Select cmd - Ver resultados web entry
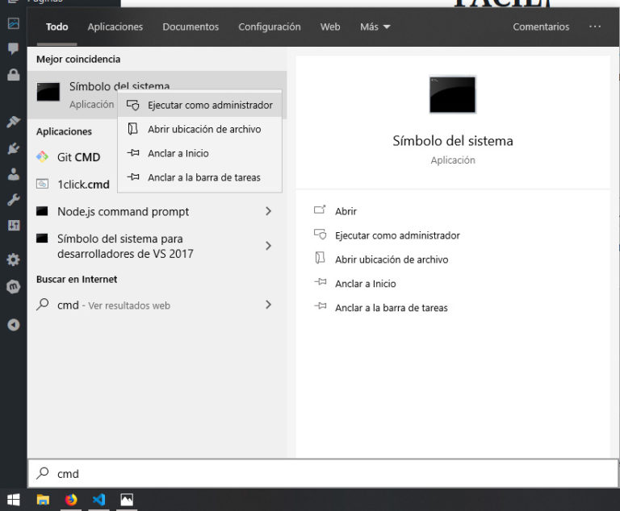620x511 pixels. 157,305
